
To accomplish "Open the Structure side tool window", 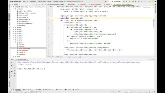I will (9, 84).
